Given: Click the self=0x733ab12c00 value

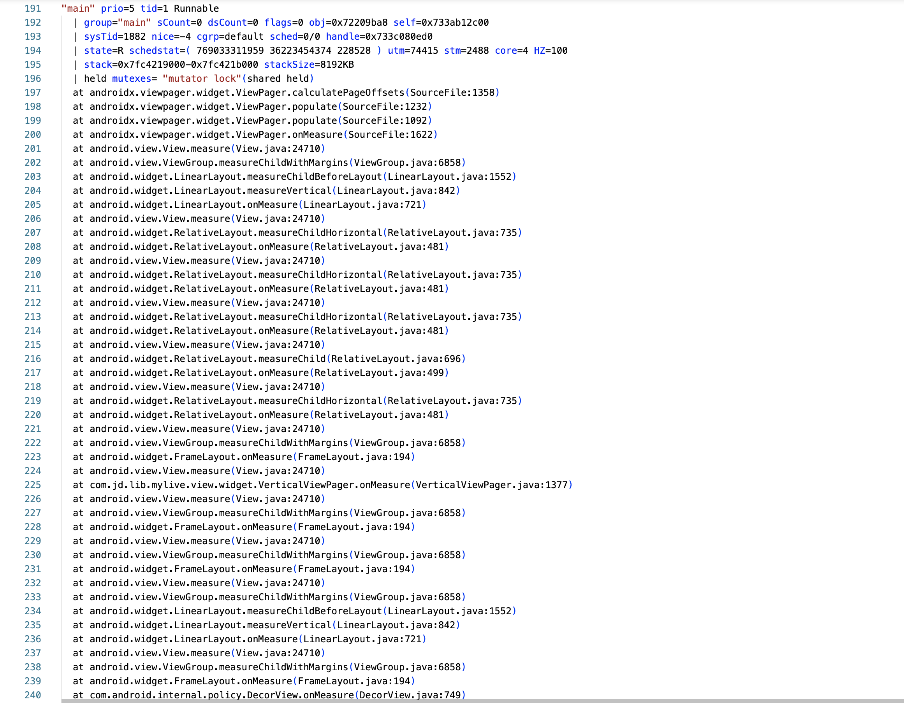Looking at the screenshot, I should click(x=441, y=22).
